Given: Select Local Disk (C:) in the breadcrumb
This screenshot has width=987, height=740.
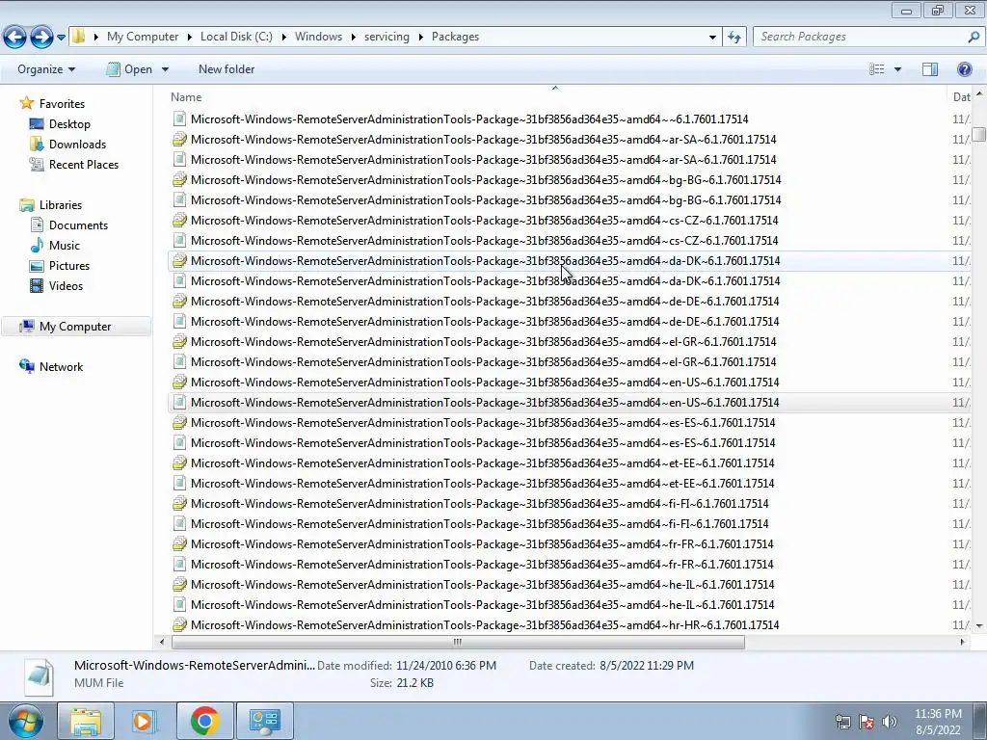Looking at the screenshot, I should tap(236, 37).
